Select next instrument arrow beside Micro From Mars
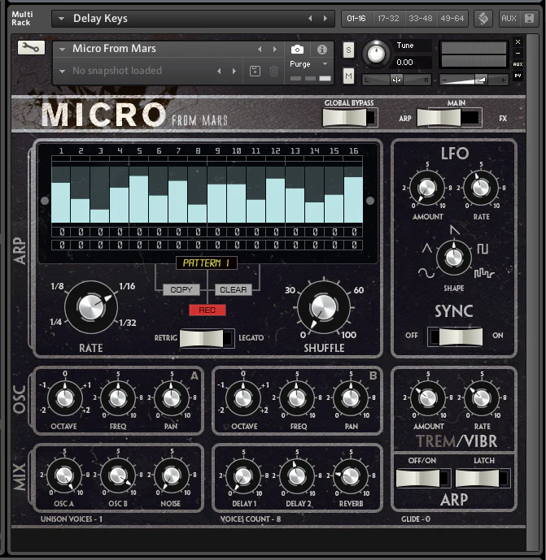The height and width of the screenshot is (560, 546). (274, 50)
